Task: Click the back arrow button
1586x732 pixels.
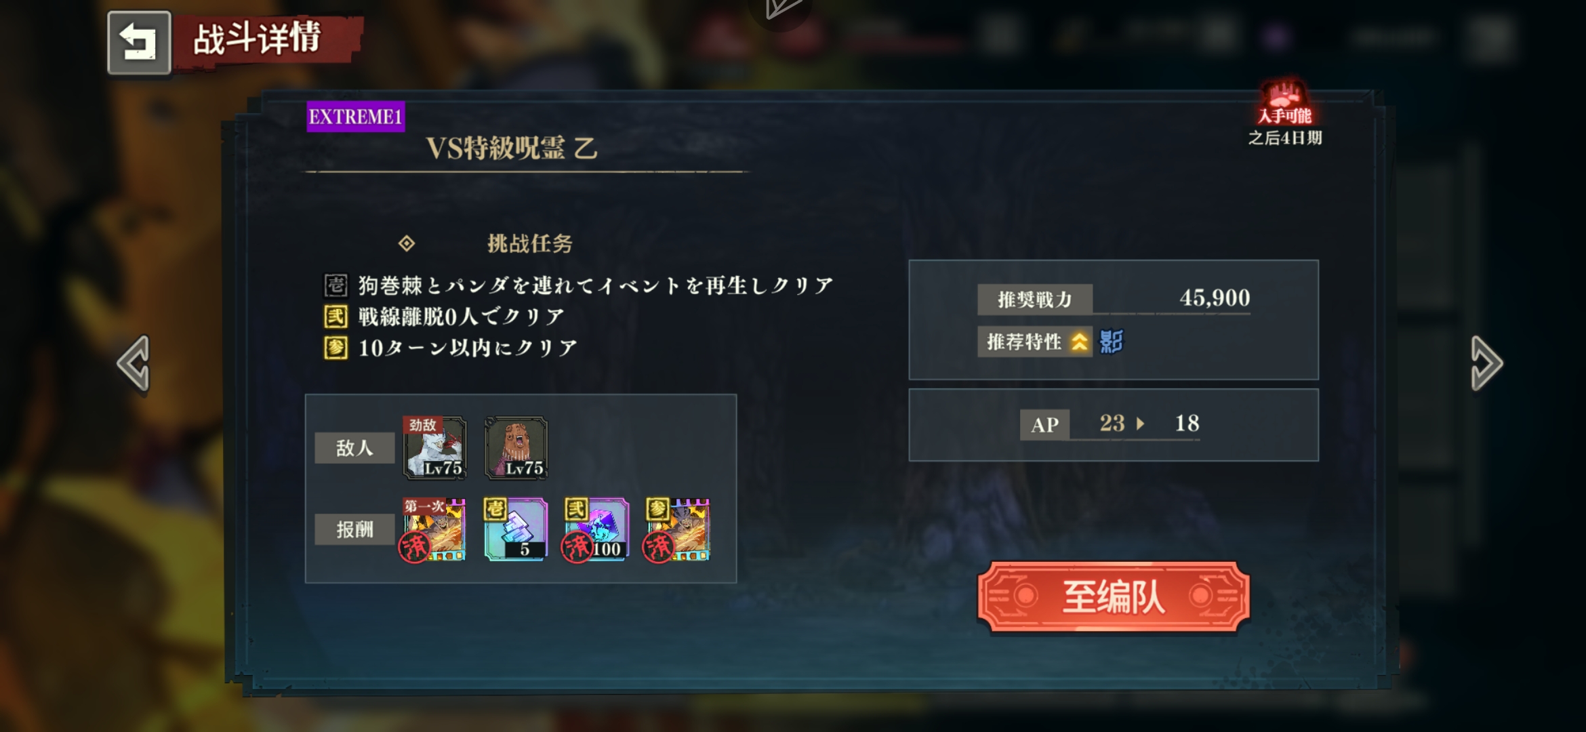Action: tap(139, 42)
